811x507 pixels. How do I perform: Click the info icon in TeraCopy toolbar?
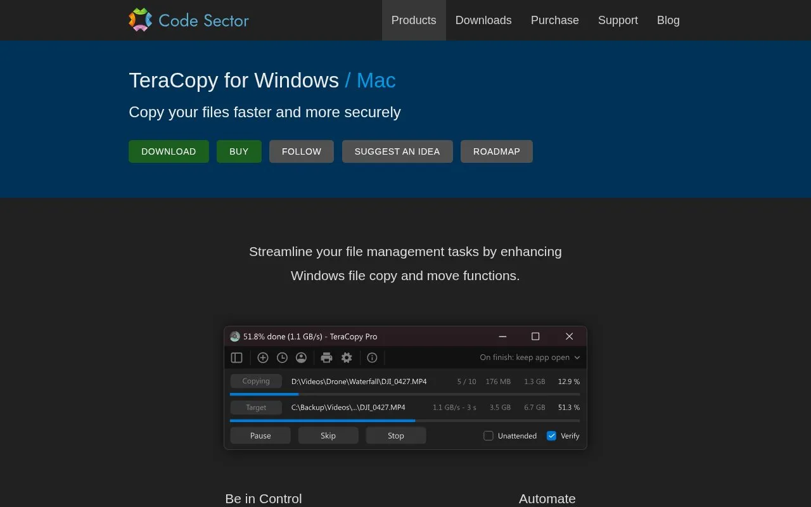pyautogui.click(x=372, y=357)
